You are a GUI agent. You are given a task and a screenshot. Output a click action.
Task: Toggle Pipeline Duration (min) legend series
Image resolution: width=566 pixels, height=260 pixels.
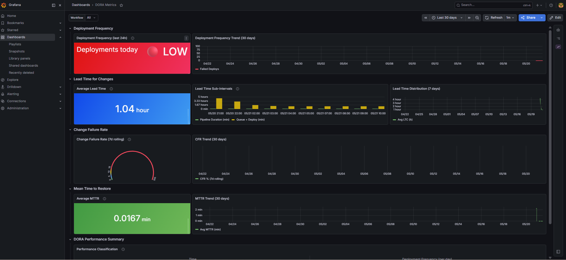pyautogui.click(x=212, y=120)
